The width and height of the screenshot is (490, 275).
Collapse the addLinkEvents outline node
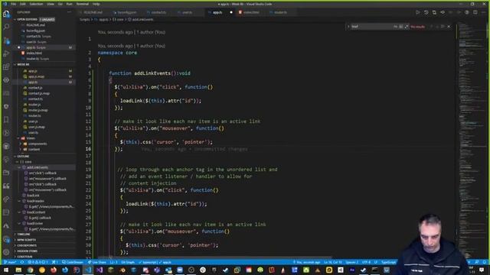point(19,167)
